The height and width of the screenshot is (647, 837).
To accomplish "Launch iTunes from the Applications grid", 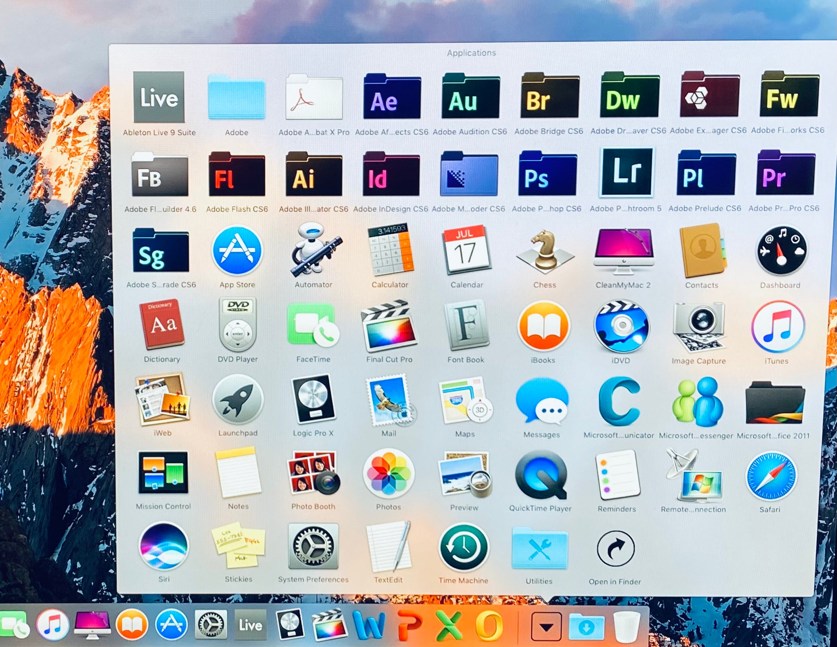I will click(x=778, y=327).
